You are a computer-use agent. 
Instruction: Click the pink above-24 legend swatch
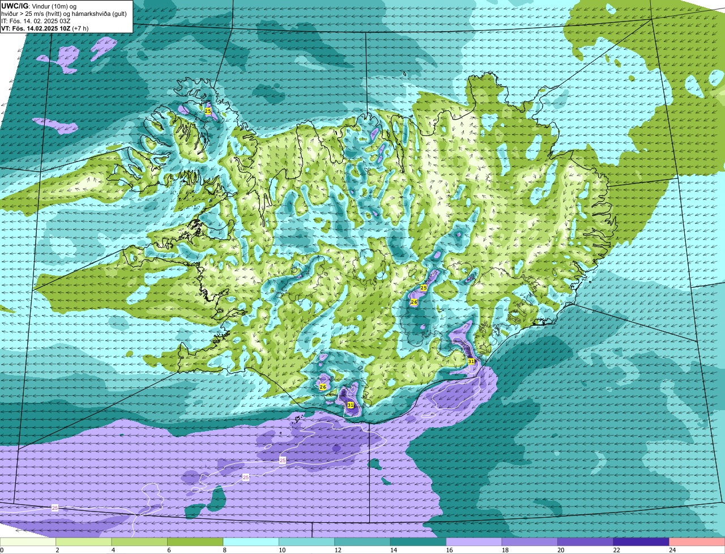pyautogui.click(x=697, y=542)
